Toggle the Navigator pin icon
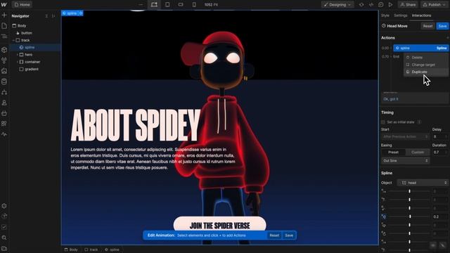 [x=53, y=16]
